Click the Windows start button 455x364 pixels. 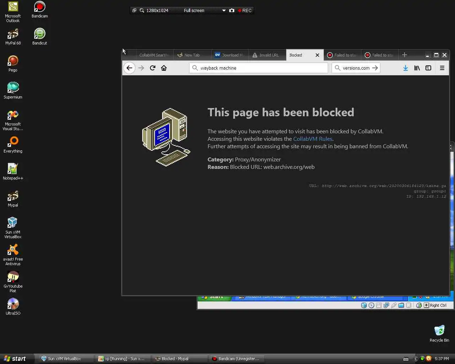[x=16, y=359]
